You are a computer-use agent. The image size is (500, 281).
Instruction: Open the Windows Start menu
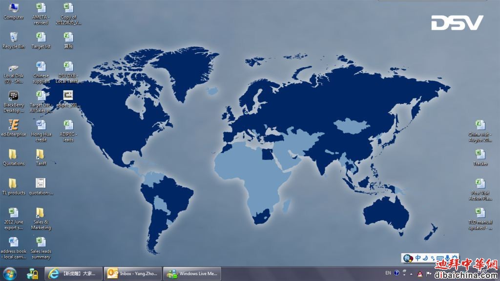coord(10,274)
